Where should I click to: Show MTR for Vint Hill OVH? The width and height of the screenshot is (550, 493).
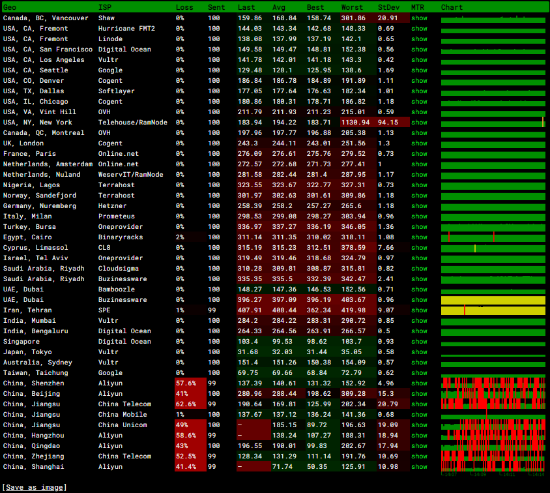click(419, 112)
